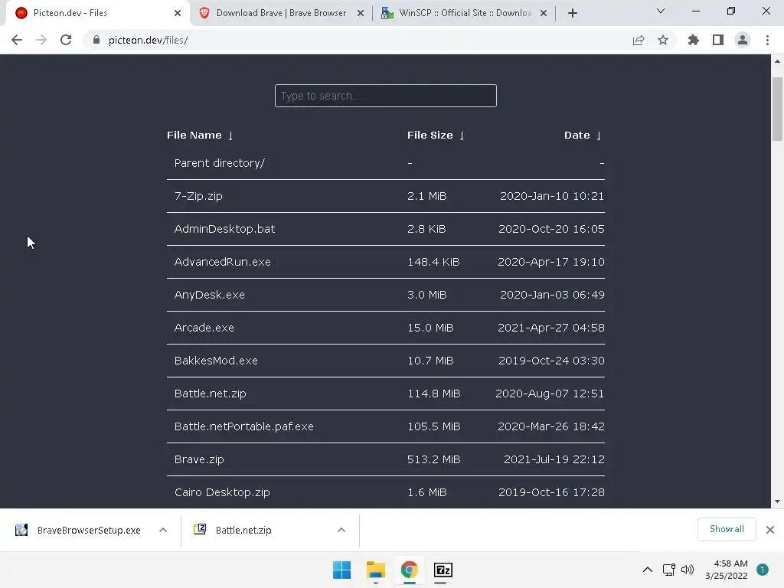The image size is (784, 588).
Task: Open volume tray icon
Action: point(688,570)
